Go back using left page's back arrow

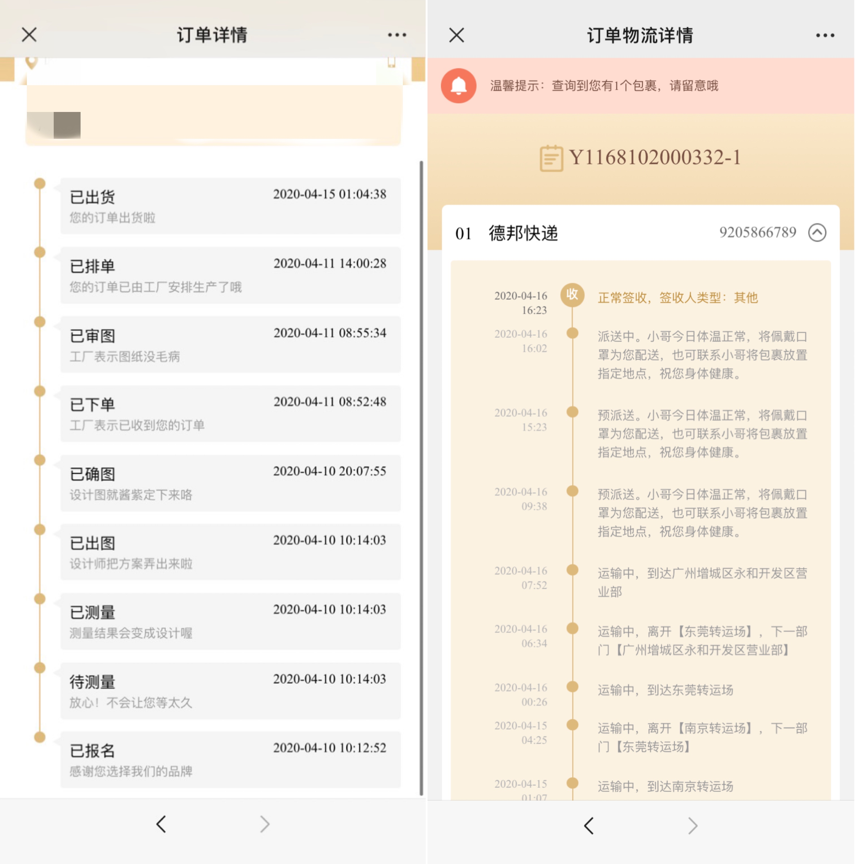point(161,824)
